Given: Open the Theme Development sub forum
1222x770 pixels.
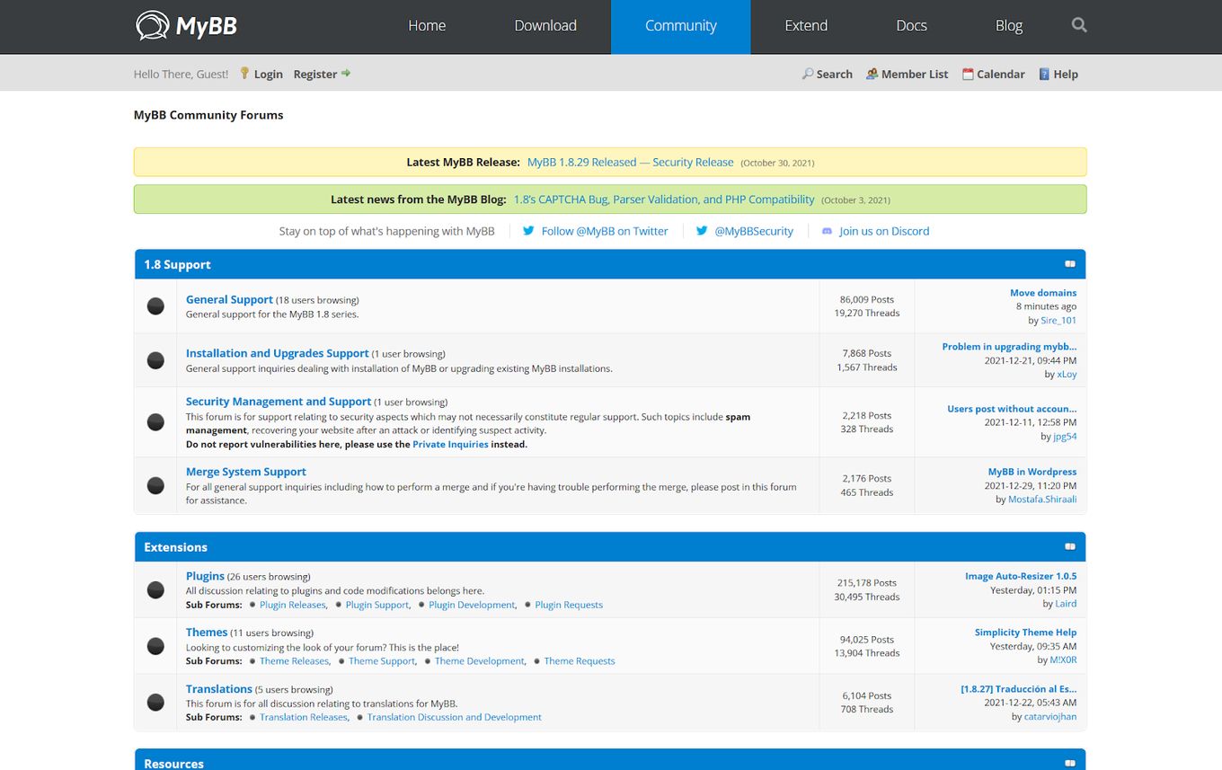Looking at the screenshot, I should coord(479,661).
